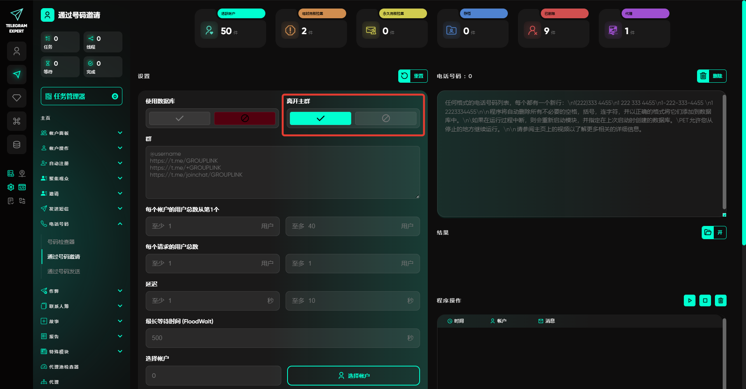
Task: Click the paper plane icon in left rail
Action: point(17,75)
